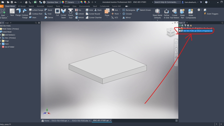
Task: Open the fx Parameters dialog
Action: pos(89,2)
